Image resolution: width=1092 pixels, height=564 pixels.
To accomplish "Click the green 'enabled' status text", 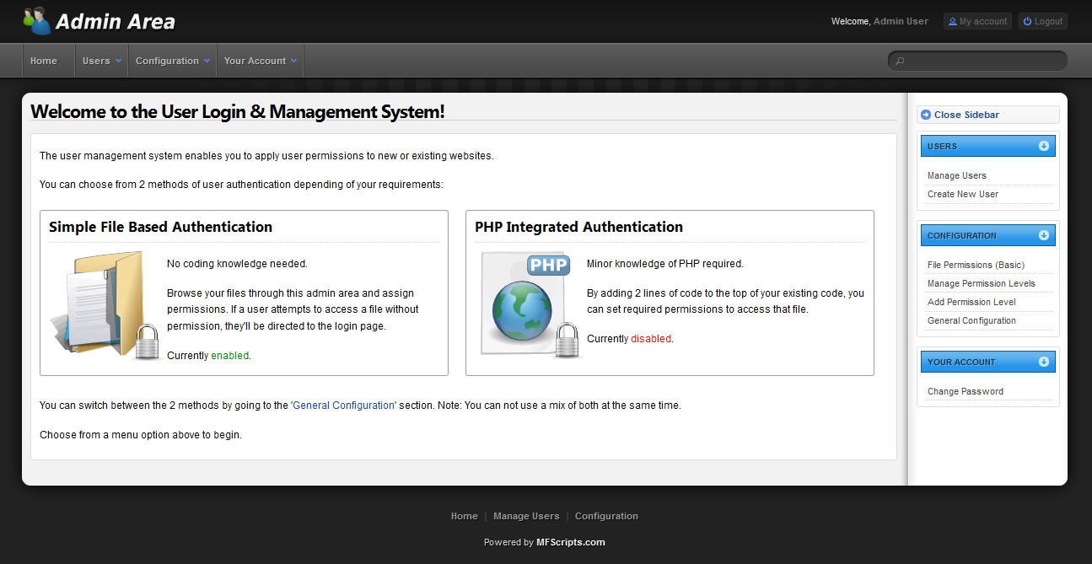I will [229, 356].
